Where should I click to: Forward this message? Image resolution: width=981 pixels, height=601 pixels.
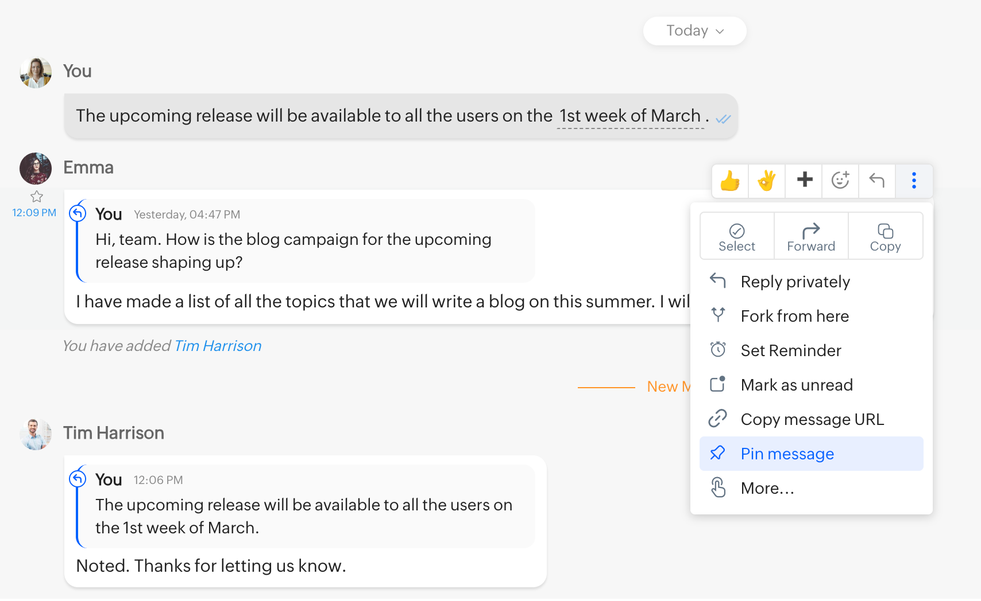[811, 237]
